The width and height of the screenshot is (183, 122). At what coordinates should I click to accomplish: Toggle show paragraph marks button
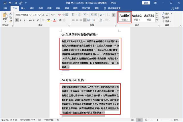point(114,15)
